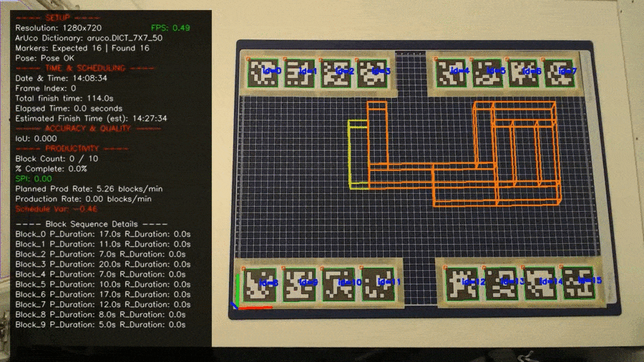Select the PRODUCTIVITY section header
Viewport: 644px width, 362px height.
coord(72,148)
